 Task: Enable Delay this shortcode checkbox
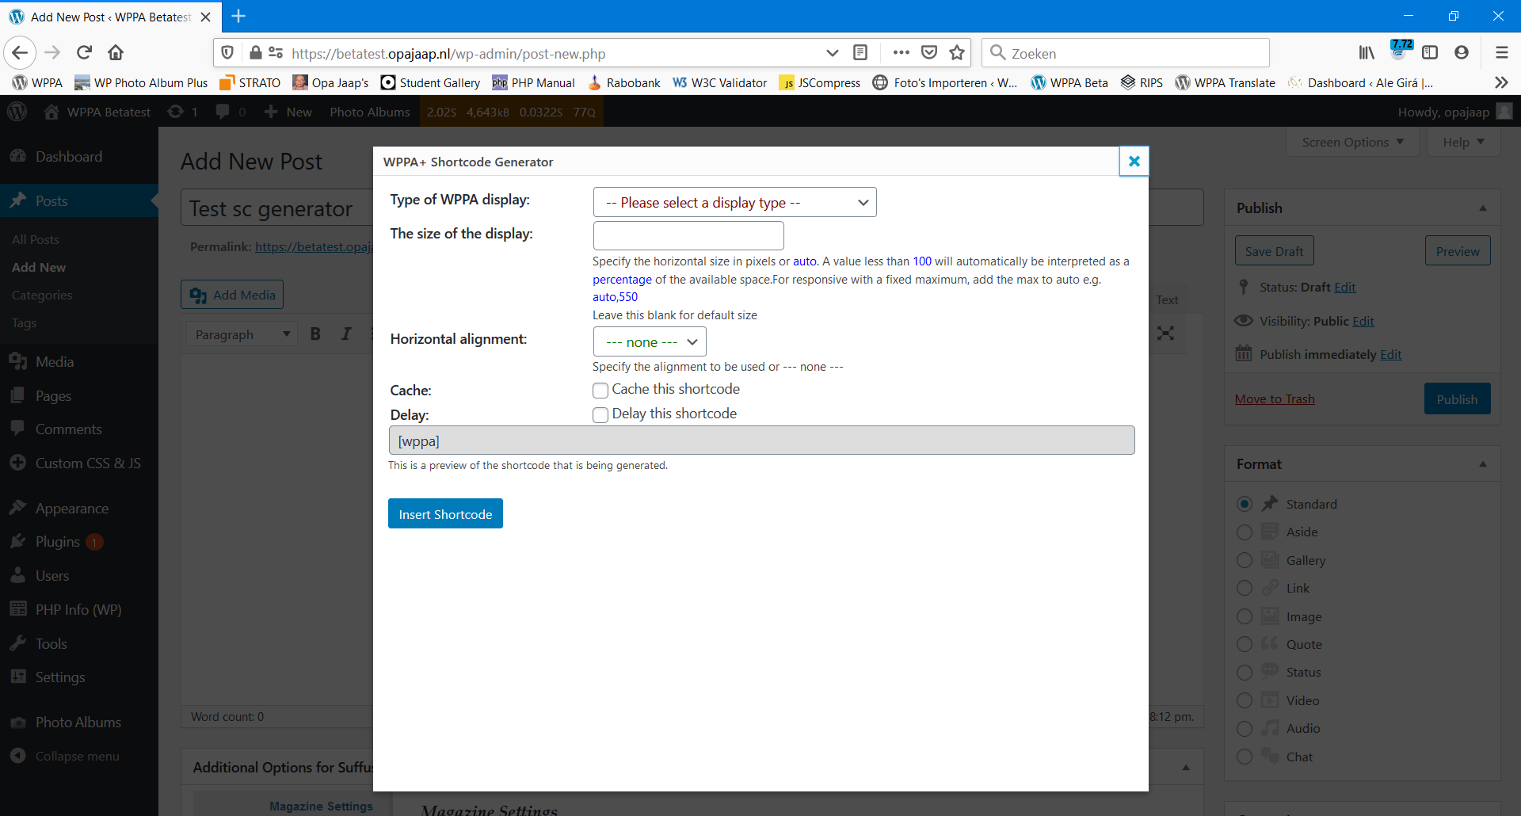tap(600, 415)
